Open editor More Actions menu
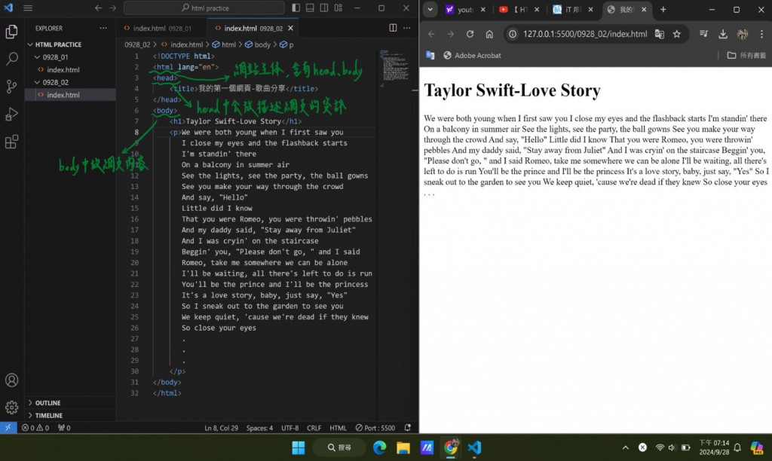This screenshot has width=772, height=461. [406, 28]
